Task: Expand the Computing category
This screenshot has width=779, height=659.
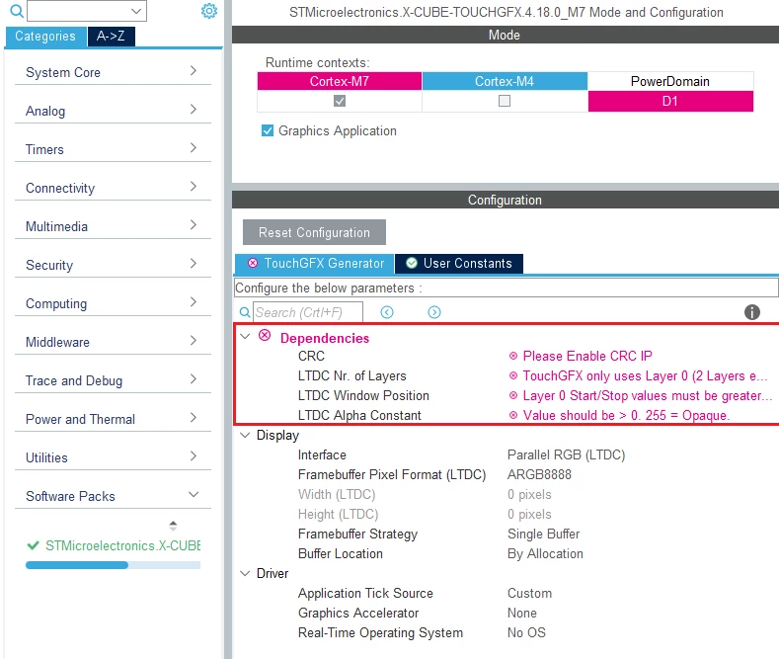Action: click(x=113, y=303)
